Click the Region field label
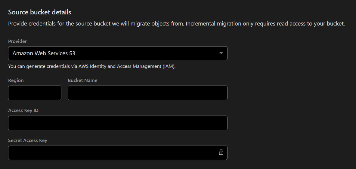 point(16,80)
